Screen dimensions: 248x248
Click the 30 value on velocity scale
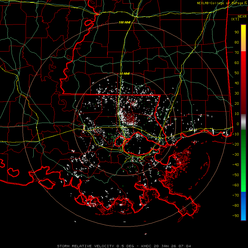pos(237,93)
